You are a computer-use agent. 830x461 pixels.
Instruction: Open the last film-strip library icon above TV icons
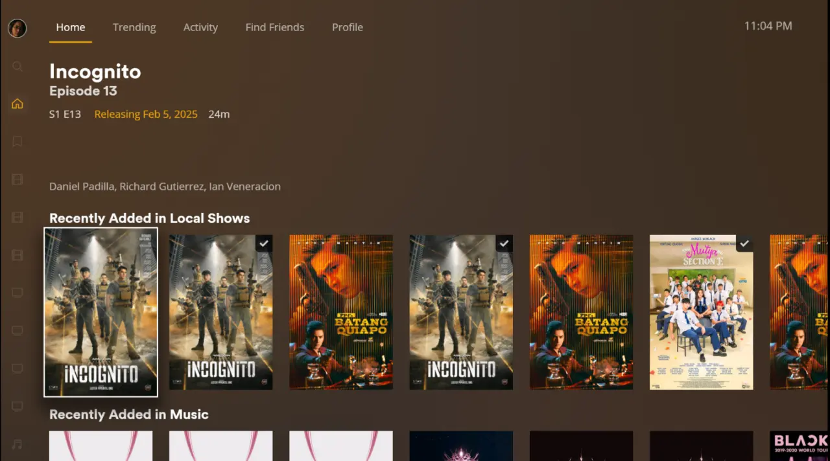click(x=18, y=254)
